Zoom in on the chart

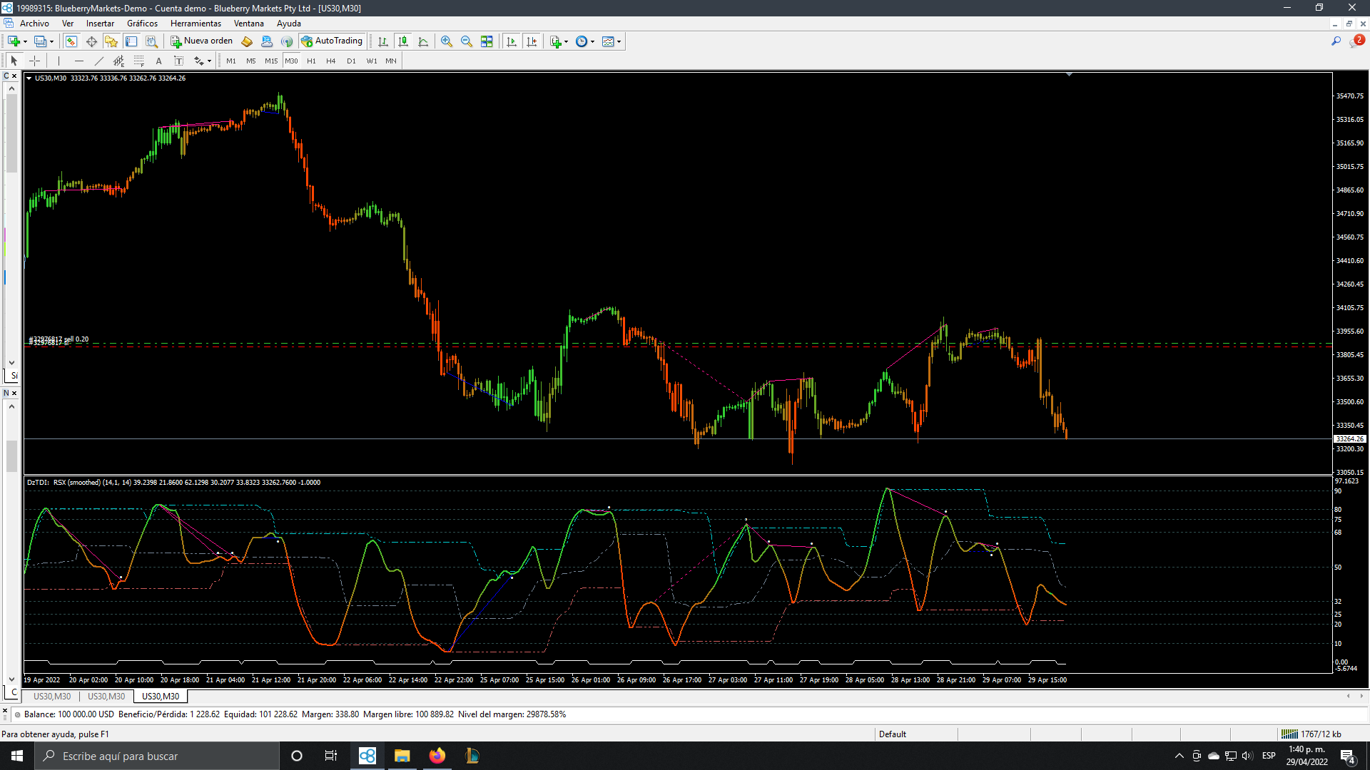pyautogui.click(x=447, y=41)
